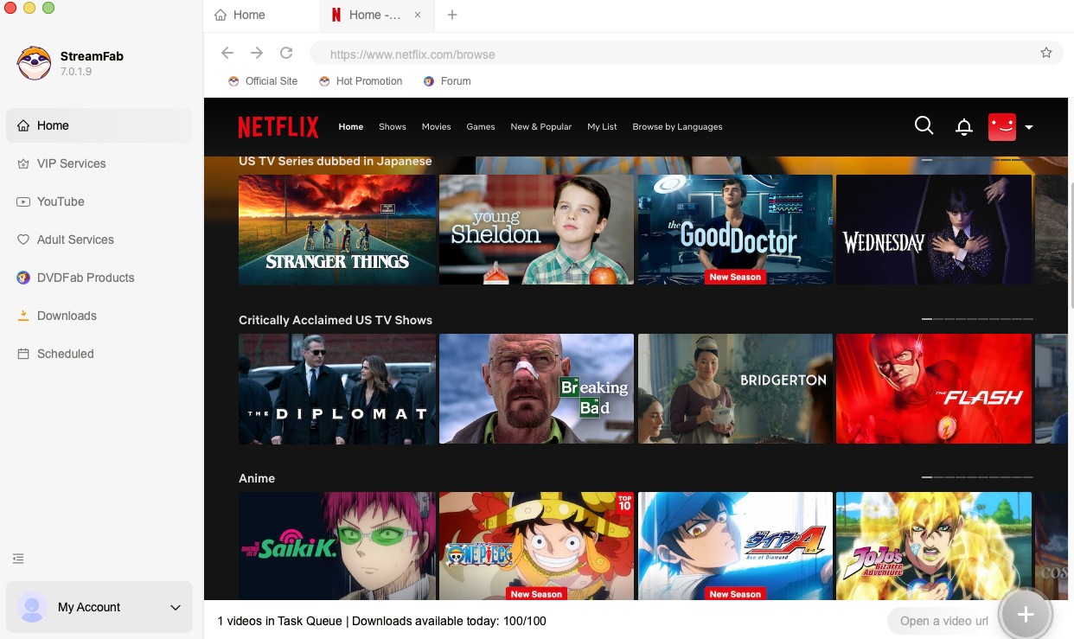Viewport: 1074px width, 639px height.
Task: Open the Bridgerton thumbnail
Action: coord(735,389)
